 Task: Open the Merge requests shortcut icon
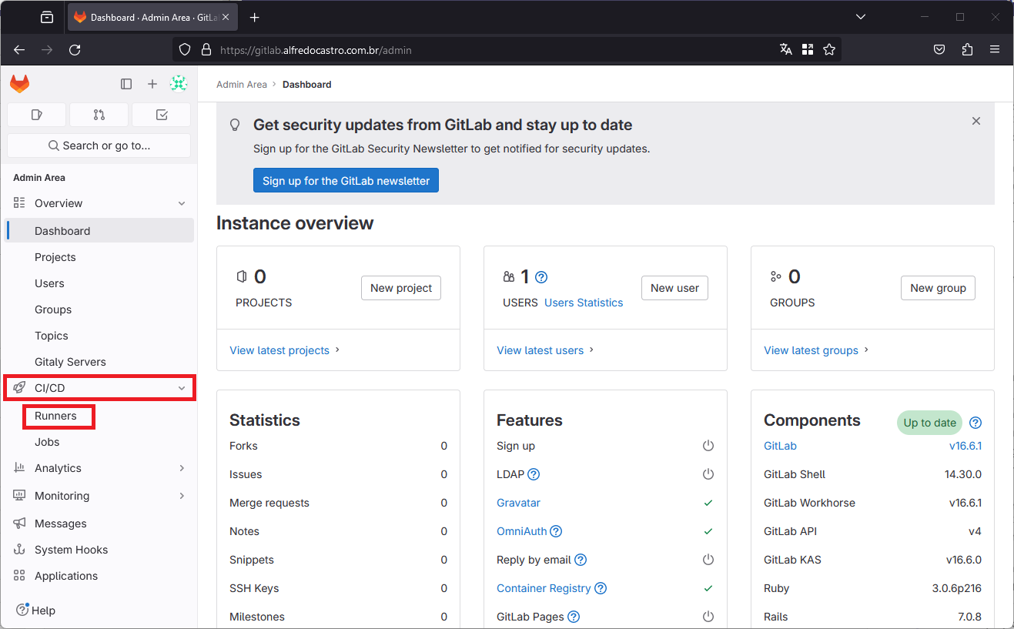pyautogui.click(x=99, y=115)
